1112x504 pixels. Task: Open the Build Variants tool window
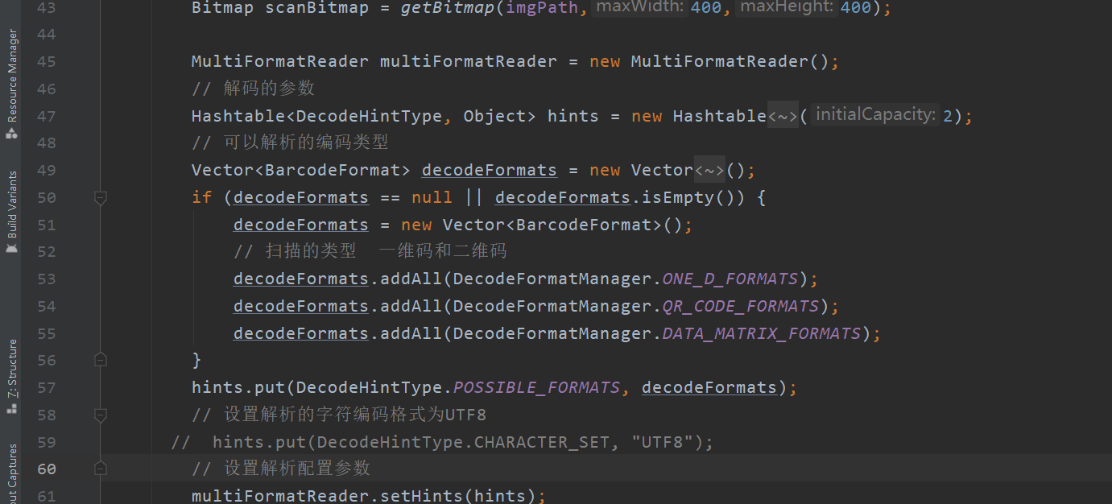click(x=11, y=212)
